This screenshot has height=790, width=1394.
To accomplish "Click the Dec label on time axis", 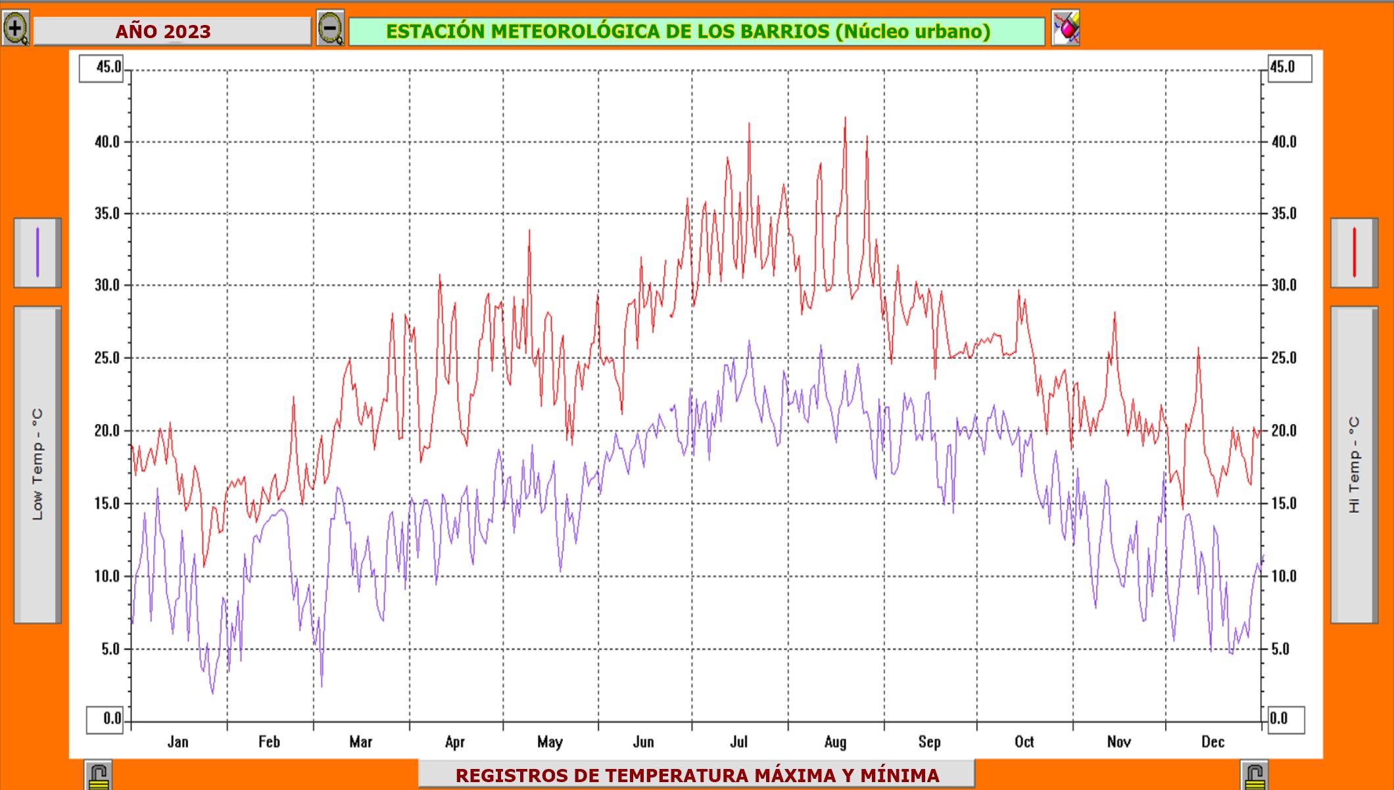I will click(1213, 742).
